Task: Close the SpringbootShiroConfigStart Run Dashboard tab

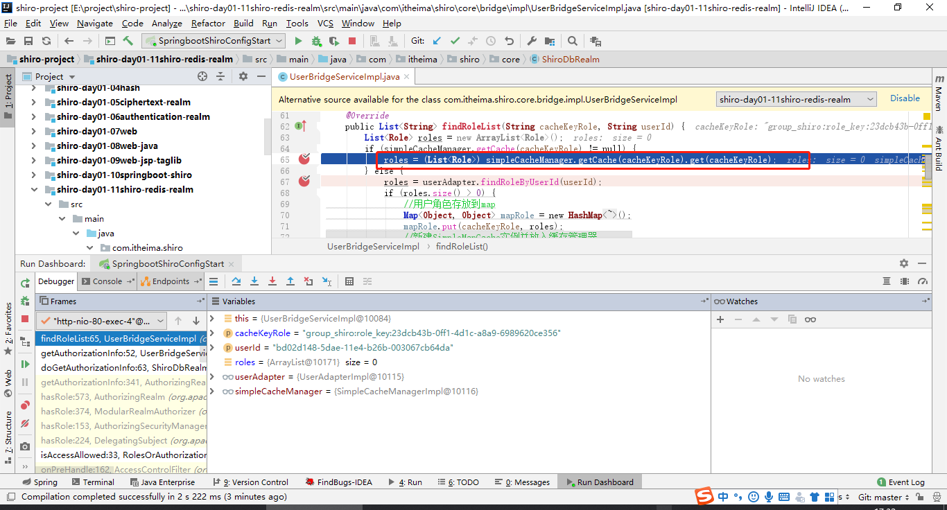Action: (x=231, y=264)
